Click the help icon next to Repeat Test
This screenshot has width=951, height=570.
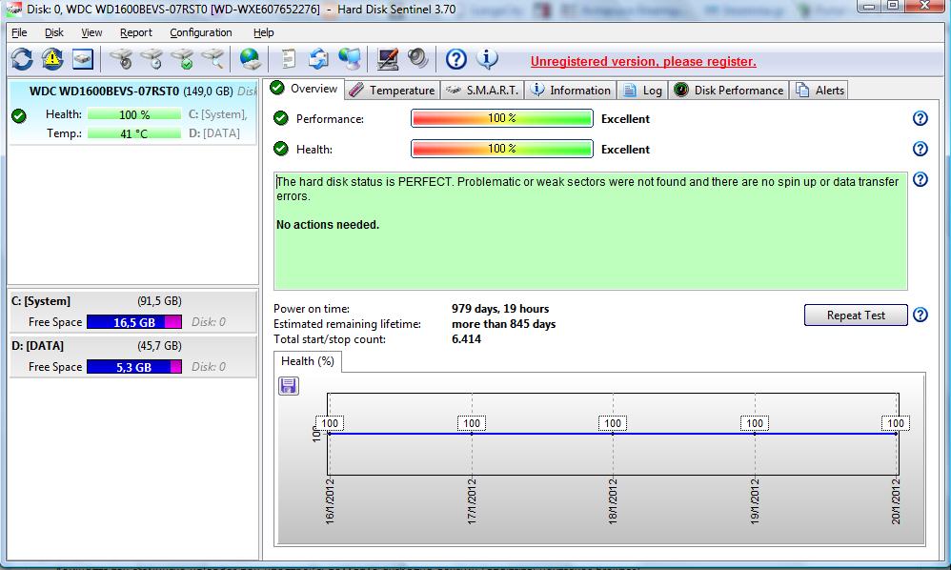pos(921,315)
